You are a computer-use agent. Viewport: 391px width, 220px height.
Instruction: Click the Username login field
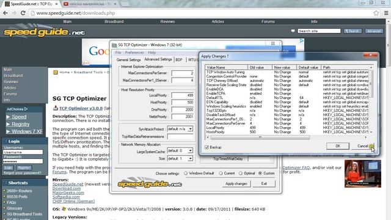(x=23, y=152)
